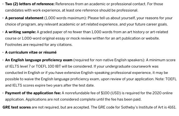Click the 'A writing sample:' bold heading

(x=21, y=32)
